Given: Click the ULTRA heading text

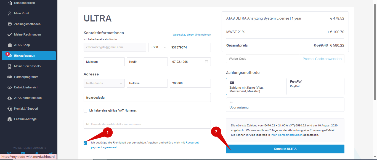Looking at the screenshot, I should pyautogui.click(x=97, y=18).
